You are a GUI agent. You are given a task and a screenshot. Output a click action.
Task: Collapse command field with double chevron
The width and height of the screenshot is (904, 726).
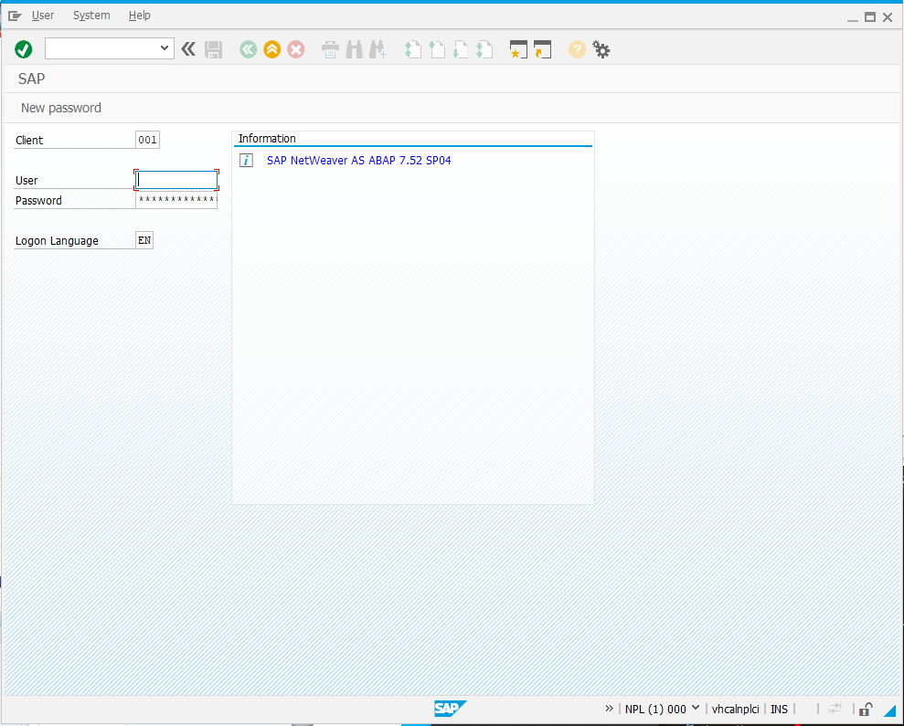(x=188, y=49)
